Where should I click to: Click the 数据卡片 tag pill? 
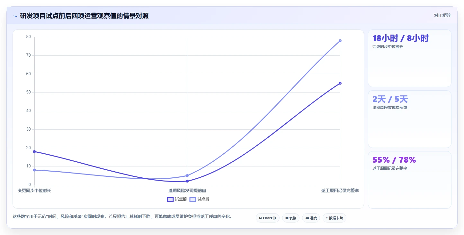click(x=335, y=218)
